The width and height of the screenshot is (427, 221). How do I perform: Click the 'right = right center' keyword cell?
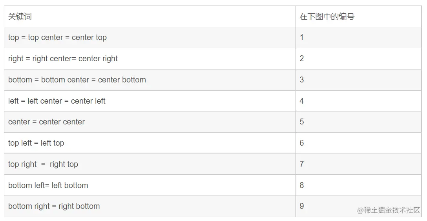click(63, 59)
